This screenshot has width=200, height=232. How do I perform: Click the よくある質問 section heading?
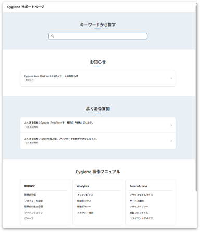pyautogui.click(x=98, y=109)
